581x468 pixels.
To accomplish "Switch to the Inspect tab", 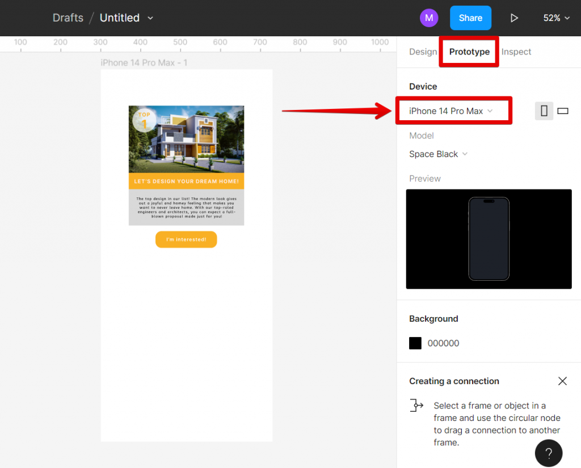I will point(516,52).
